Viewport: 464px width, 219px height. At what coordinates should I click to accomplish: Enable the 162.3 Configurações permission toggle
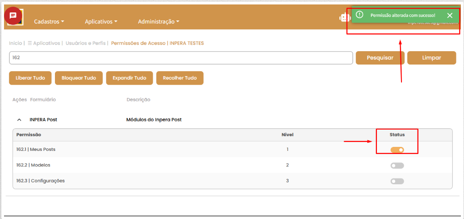pyautogui.click(x=397, y=181)
